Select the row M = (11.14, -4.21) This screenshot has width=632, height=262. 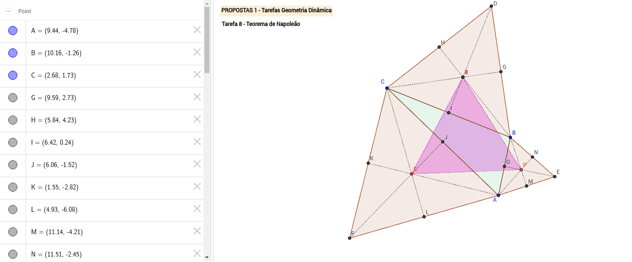tap(102, 232)
